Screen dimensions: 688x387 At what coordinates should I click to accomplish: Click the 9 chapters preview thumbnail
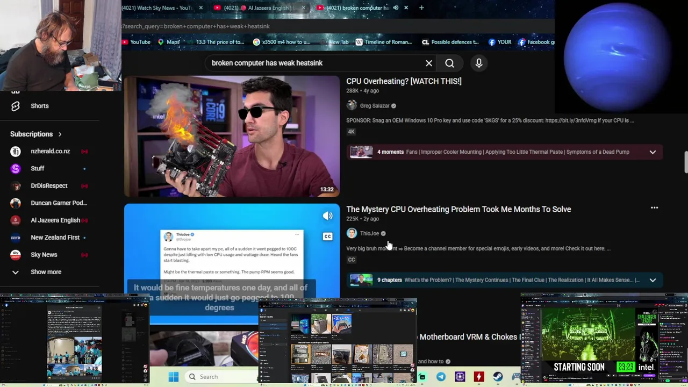click(361, 280)
